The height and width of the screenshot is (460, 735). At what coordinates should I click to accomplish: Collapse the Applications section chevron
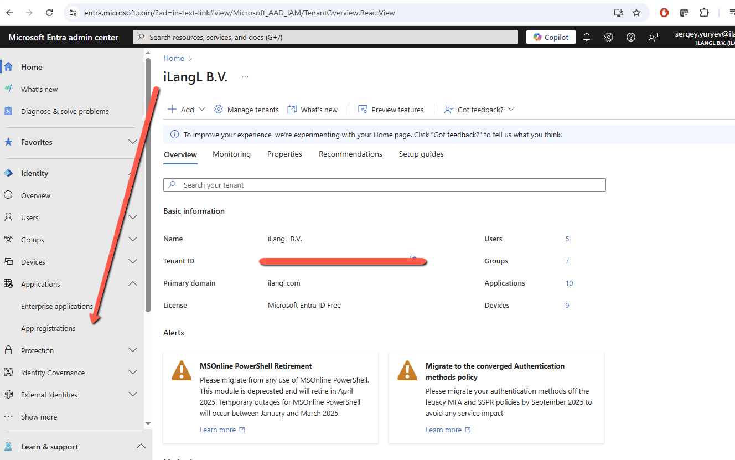[x=133, y=284]
